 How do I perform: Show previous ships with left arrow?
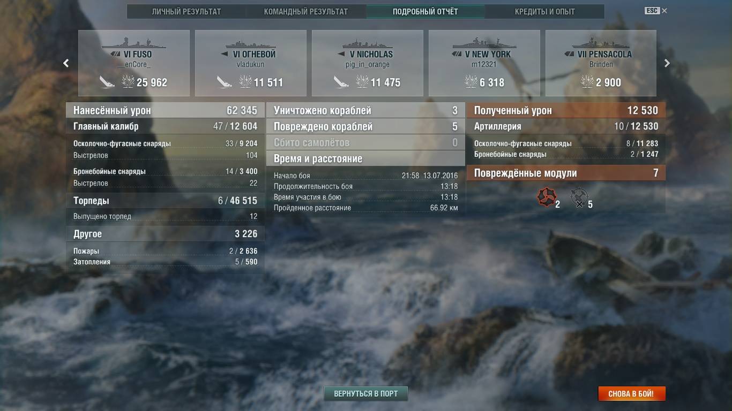coord(66,63)
